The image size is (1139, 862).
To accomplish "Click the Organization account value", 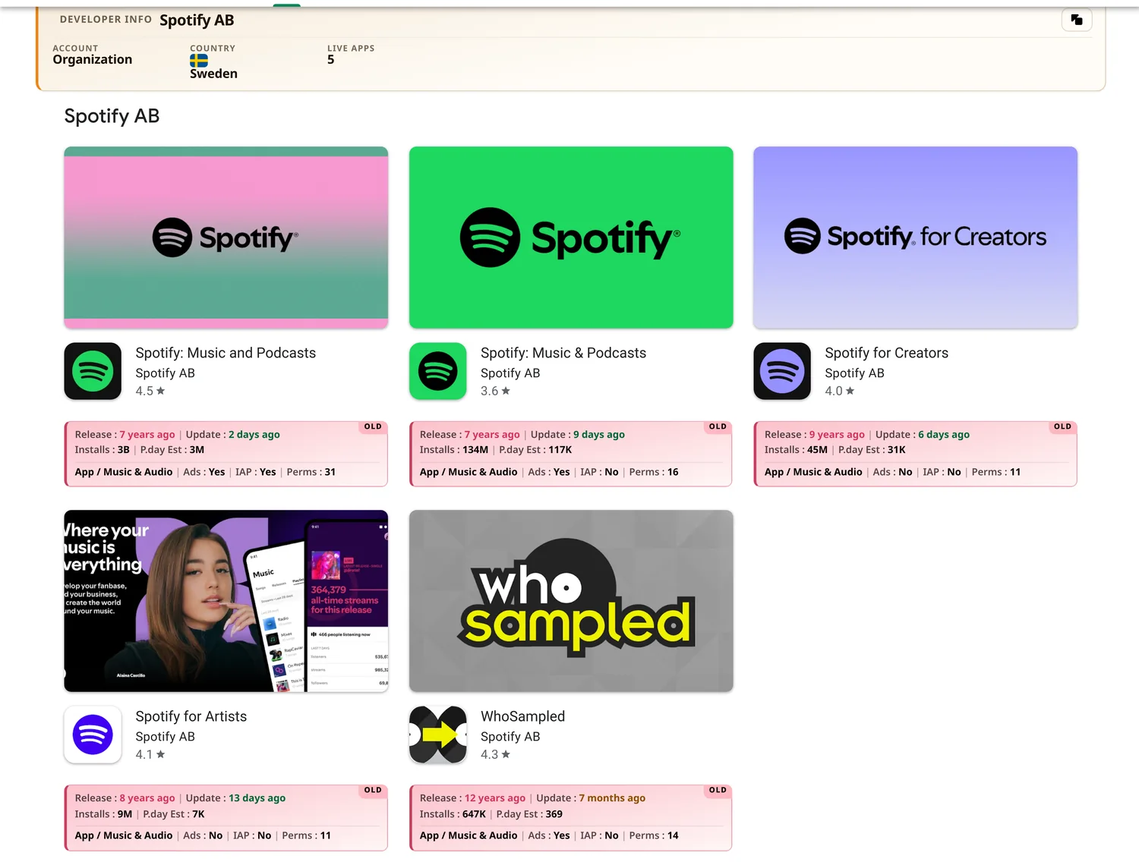I will click(93, 60).
